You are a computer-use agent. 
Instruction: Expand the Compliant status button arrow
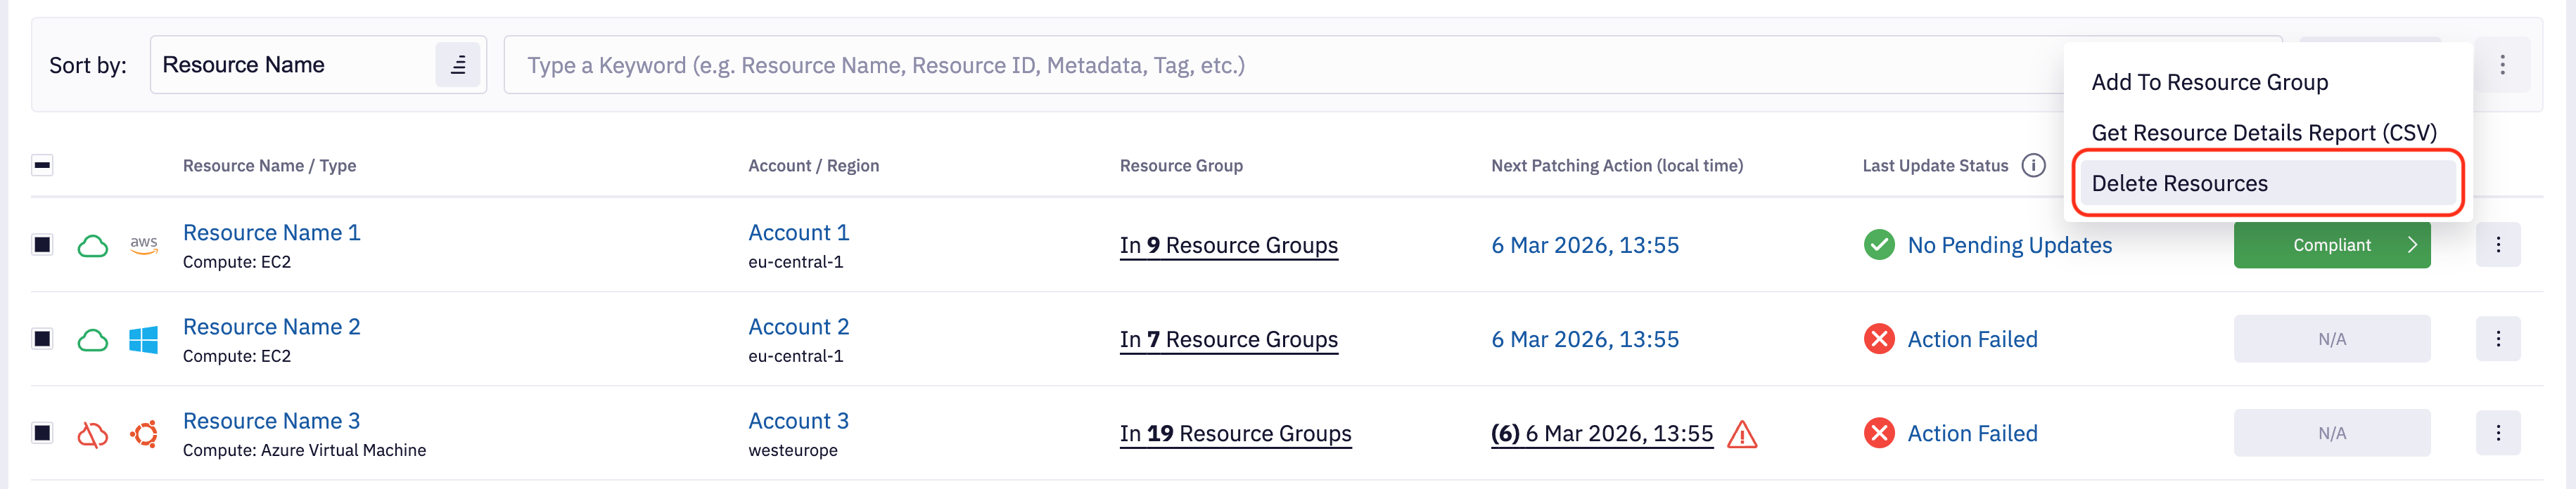pos(2412,245)
